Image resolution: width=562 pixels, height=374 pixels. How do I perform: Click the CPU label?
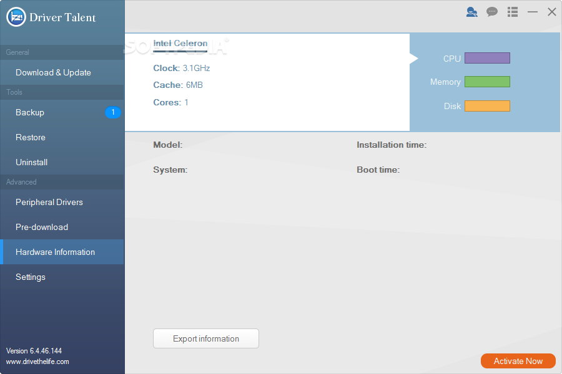point(452,59)
